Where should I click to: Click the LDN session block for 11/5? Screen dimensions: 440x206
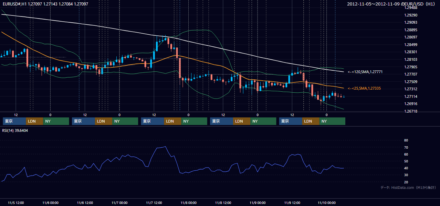pyautogui.click(x=35, y=121)
